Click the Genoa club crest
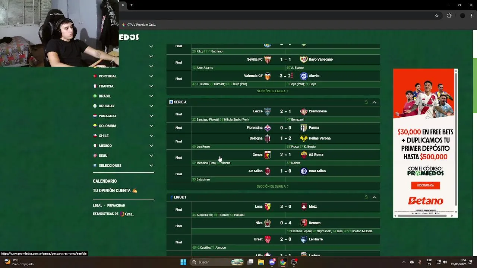 [x=268, y=155]
